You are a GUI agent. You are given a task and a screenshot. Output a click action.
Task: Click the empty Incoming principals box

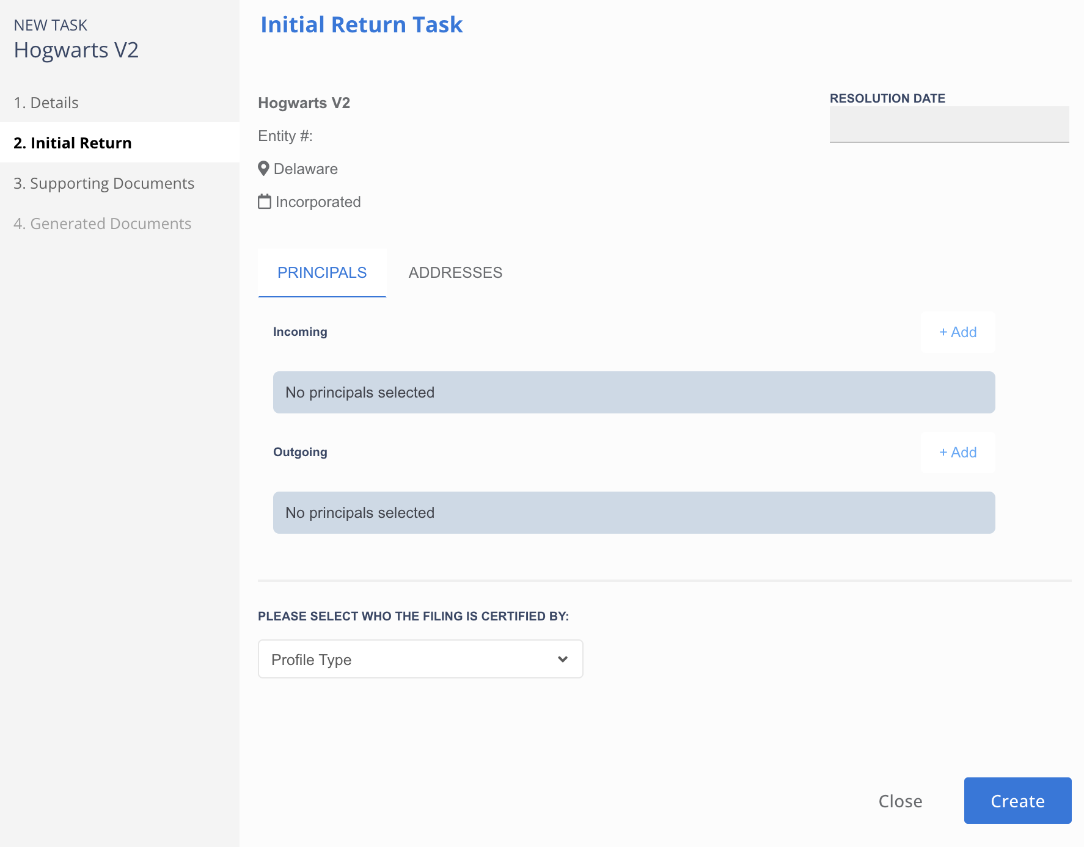[634, 393]
